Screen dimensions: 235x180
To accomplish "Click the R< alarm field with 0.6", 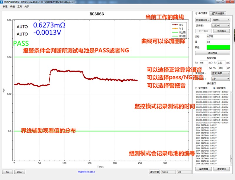I will (x=204, y=63).
